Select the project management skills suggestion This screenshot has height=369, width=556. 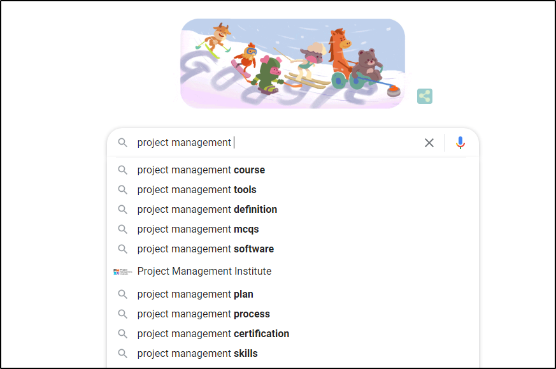tap(197, 354)
